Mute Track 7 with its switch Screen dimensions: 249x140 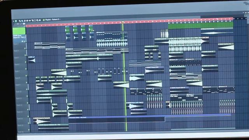click(26, 76)
